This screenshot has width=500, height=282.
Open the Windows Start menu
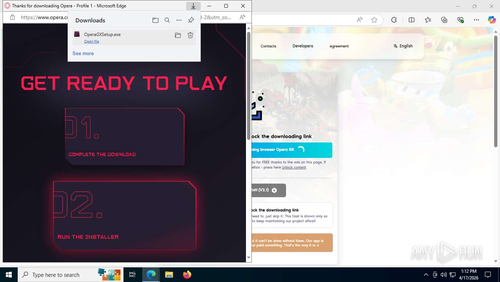click(x=9, y=275)
